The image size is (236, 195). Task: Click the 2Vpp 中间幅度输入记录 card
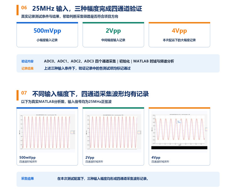(x=113, y=35)
